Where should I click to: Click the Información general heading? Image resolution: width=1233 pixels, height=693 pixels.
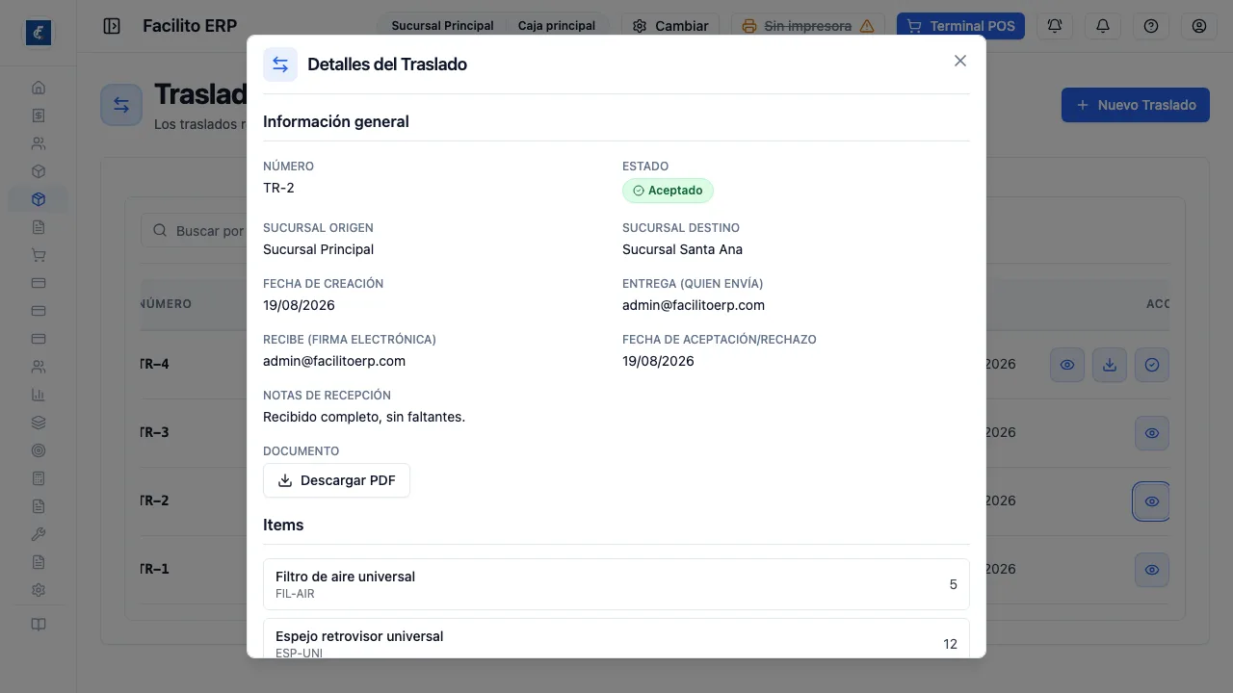[336, 121]
